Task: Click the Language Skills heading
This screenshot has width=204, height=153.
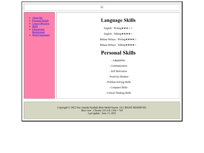Action: 118,20
